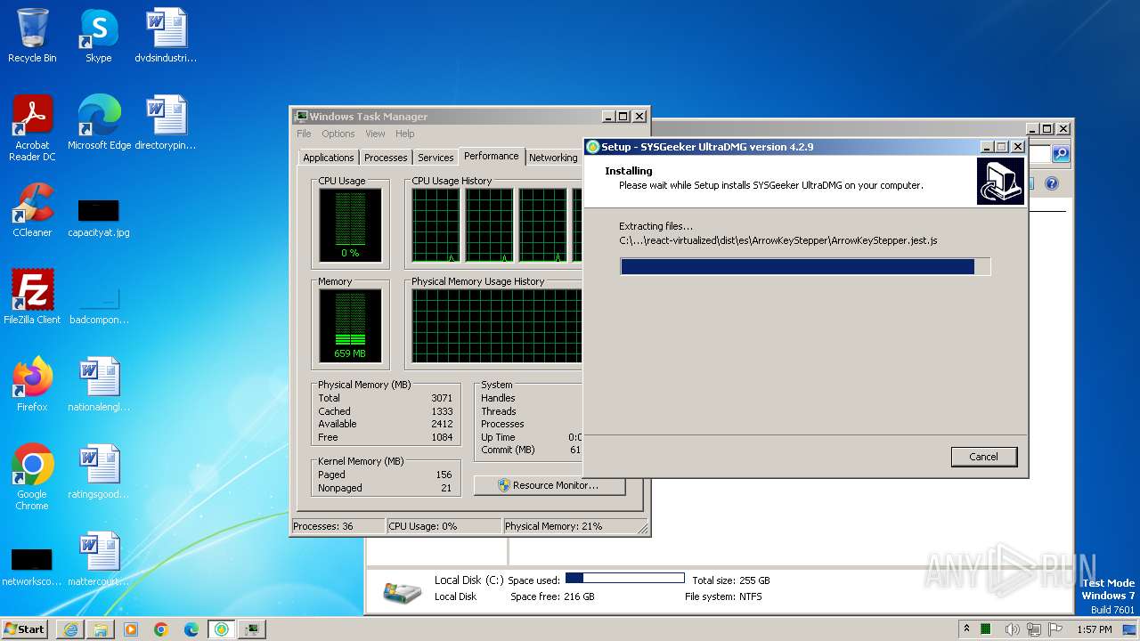
Task: Show hidden tray icons arrow
Action: click(x=967, y=629)
